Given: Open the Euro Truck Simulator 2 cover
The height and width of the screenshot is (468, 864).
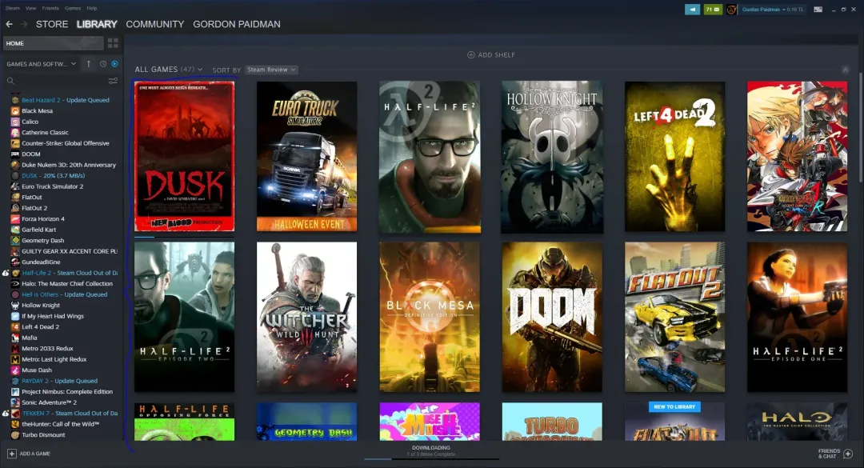Looking at the screenshot, I should 306,157.
